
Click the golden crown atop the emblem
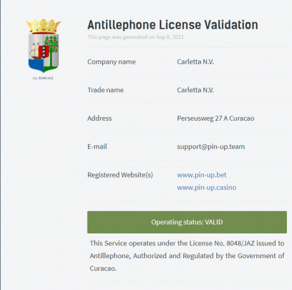pyautogui.click(x=43, y=26)
